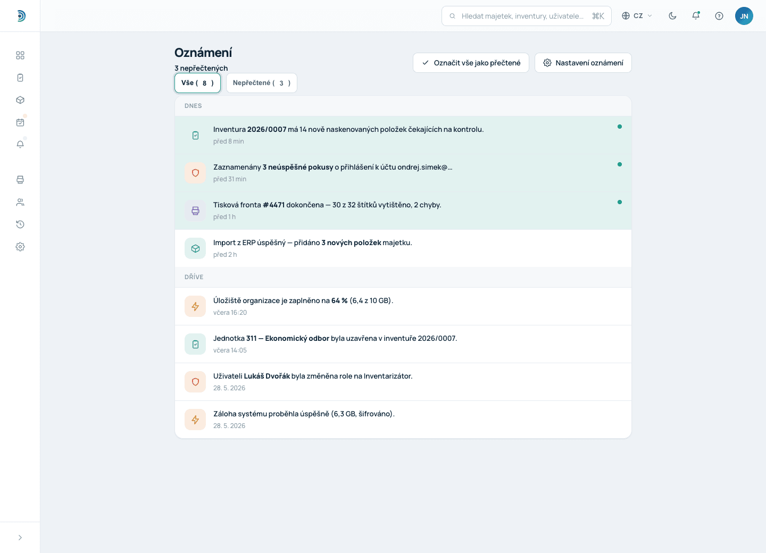Click the printer icon of Tisková fronta notification
766x553 pixels.
[x=195, y=211]
